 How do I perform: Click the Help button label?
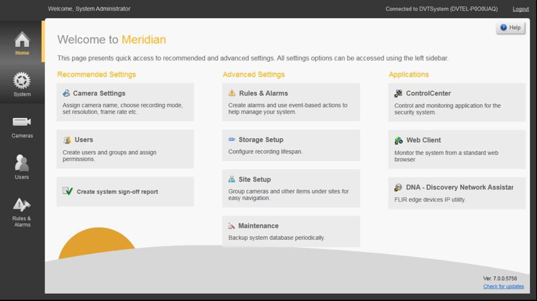pos(515,27)
